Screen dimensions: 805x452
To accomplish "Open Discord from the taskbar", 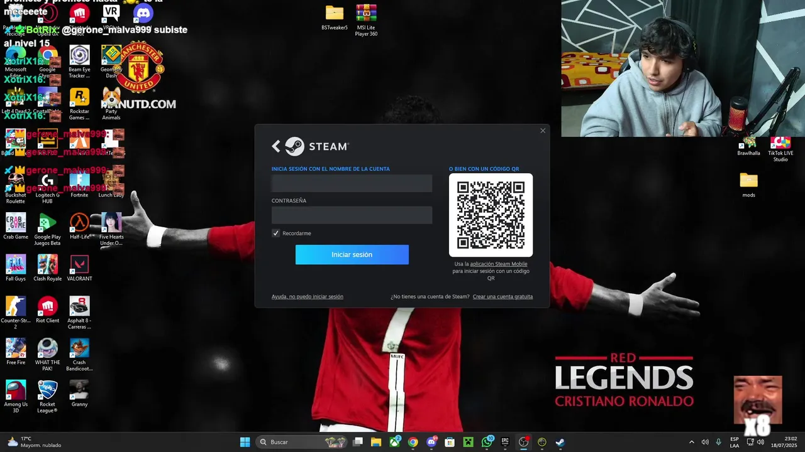I will pyautogui.click(x=431, y=442).
